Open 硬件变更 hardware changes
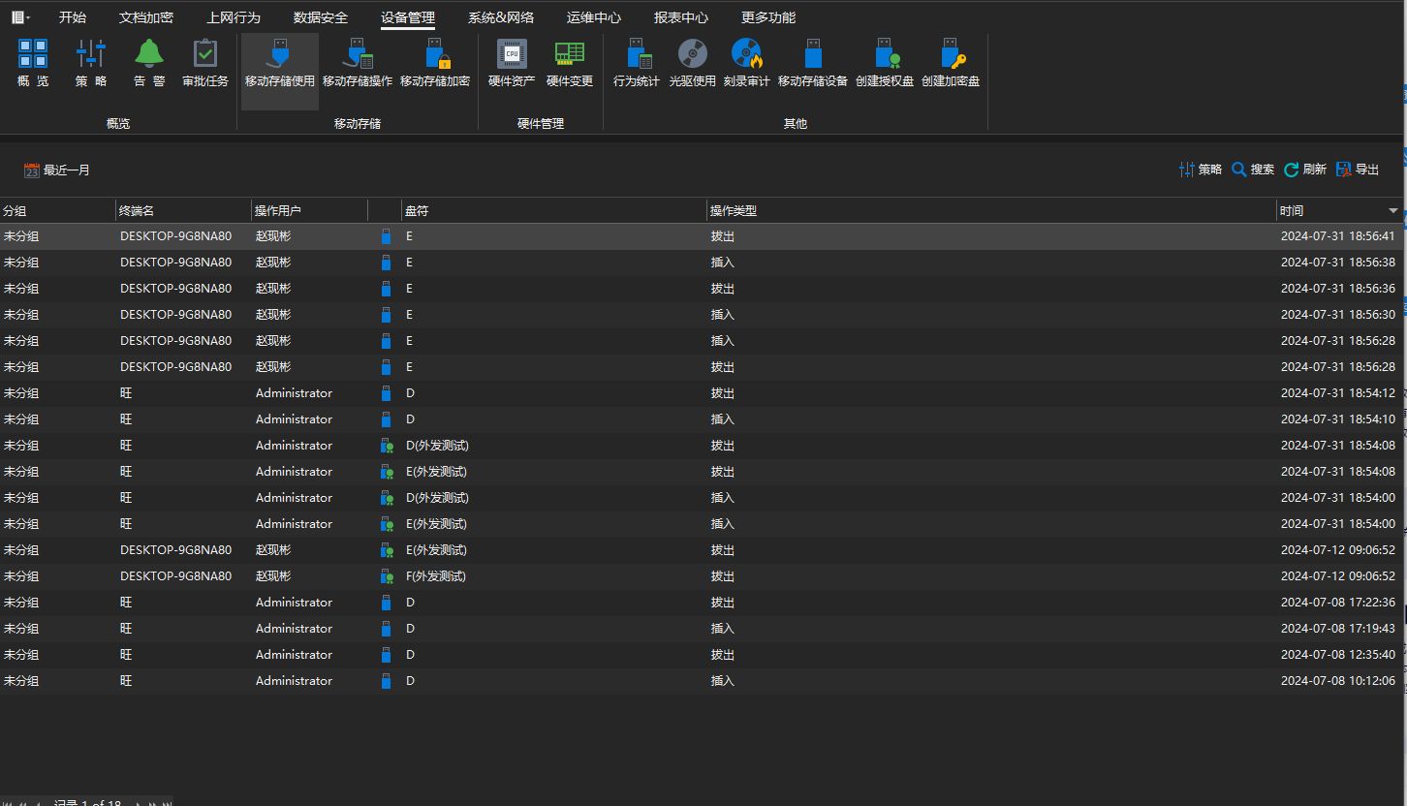 click(x=570, y=64)
